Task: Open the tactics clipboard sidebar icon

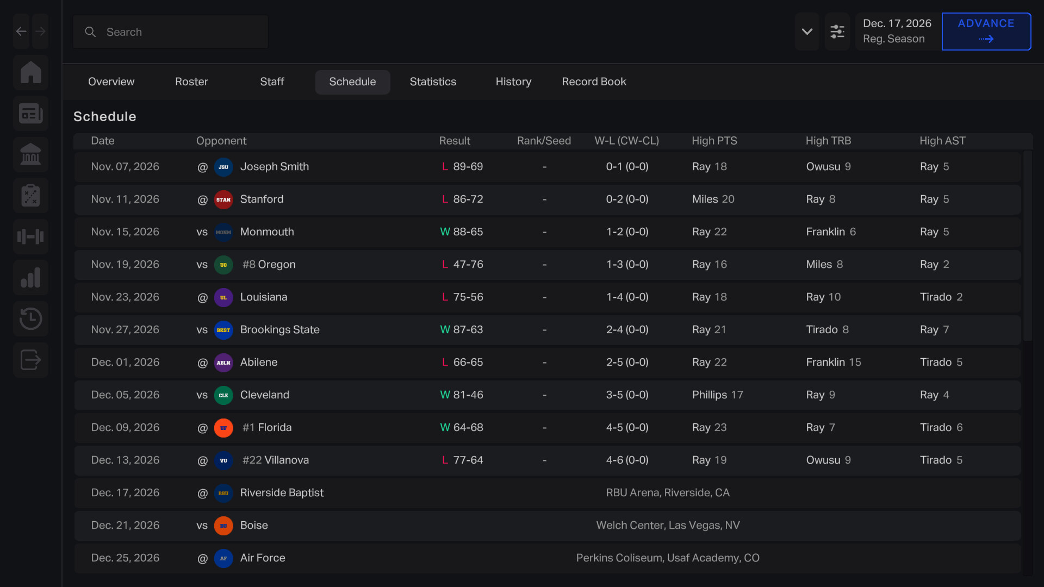Action: [x=30, y=196]
